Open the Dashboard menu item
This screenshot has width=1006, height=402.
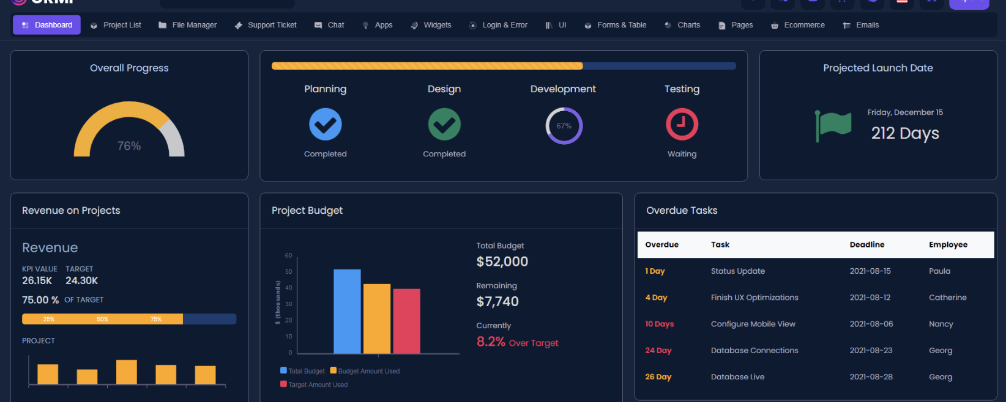click(x=47, y=25)
